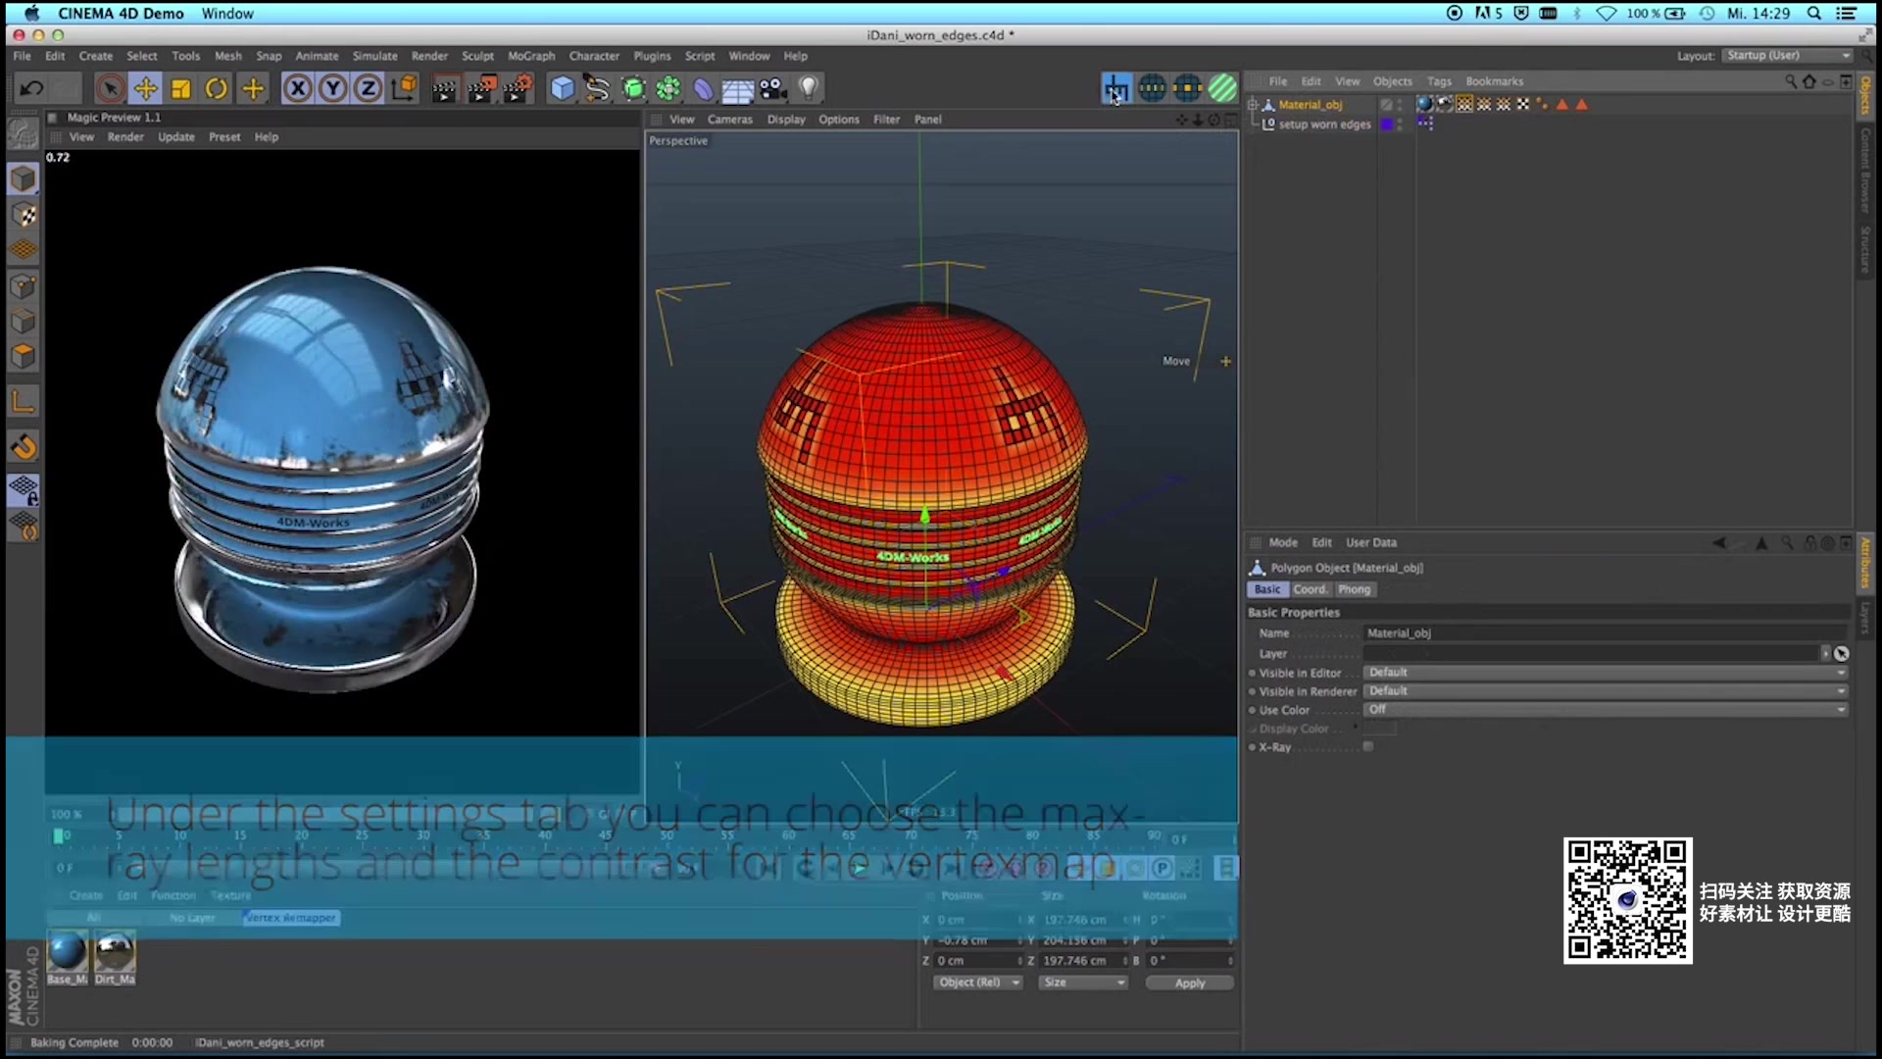Open Use Color dropdown
1882x1059 pixels.
point(1606,710)
